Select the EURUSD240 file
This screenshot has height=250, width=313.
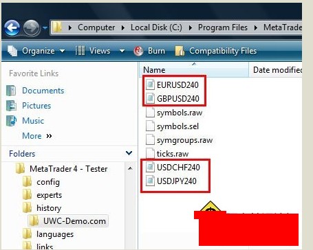[177, 85]
